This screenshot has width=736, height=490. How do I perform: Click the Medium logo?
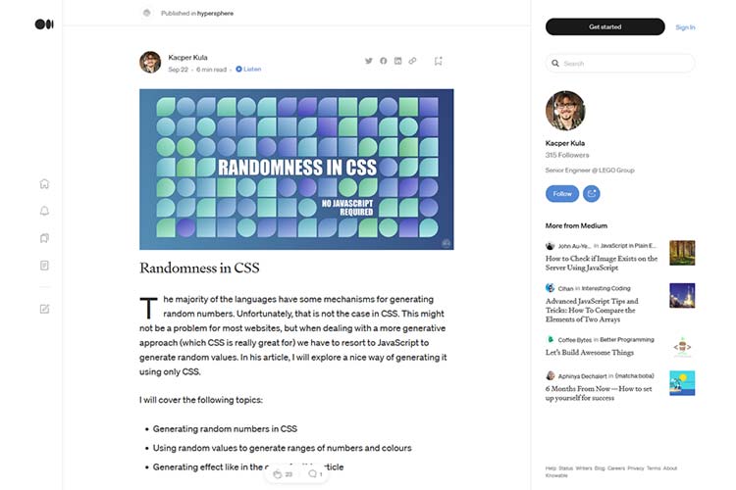(x=44, y=24)
